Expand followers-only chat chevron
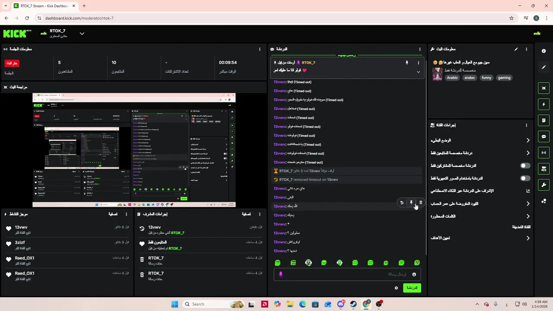The image size is (553, 311). [528, 153]
